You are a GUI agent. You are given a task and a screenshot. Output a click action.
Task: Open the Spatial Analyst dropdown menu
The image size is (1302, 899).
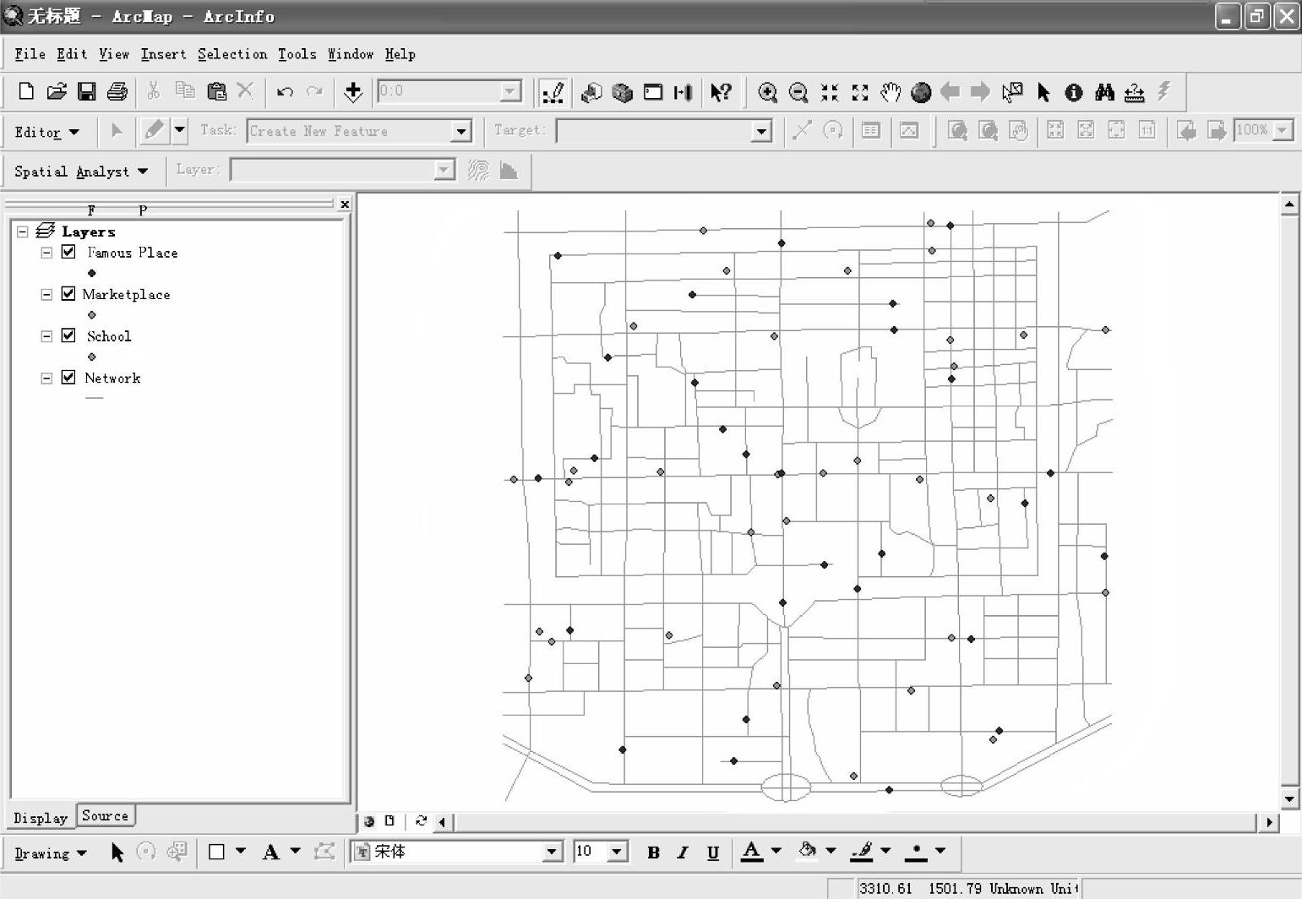point(80,172)
